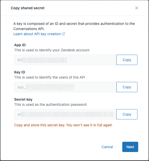Click the App ID heading label
Screen dimensions: 149x161
tap(20, 45)
